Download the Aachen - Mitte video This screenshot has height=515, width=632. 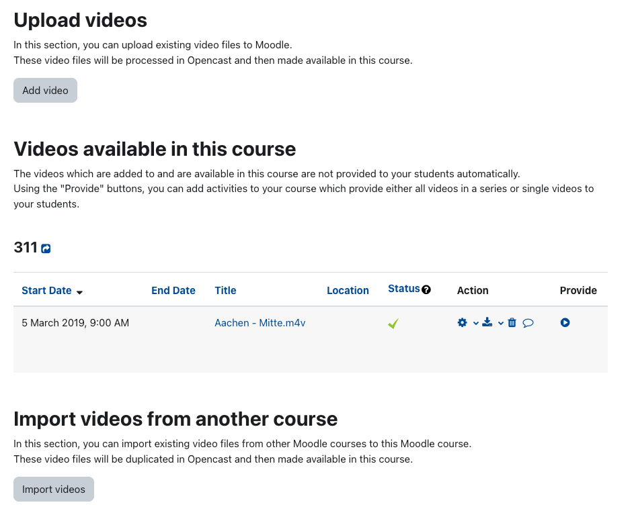[487, 322]
